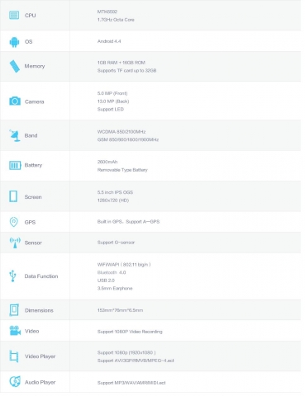Click the GPS location pin icon
Image resolution: width=305 pixels, height=396 pixels.
pos(13,222)
